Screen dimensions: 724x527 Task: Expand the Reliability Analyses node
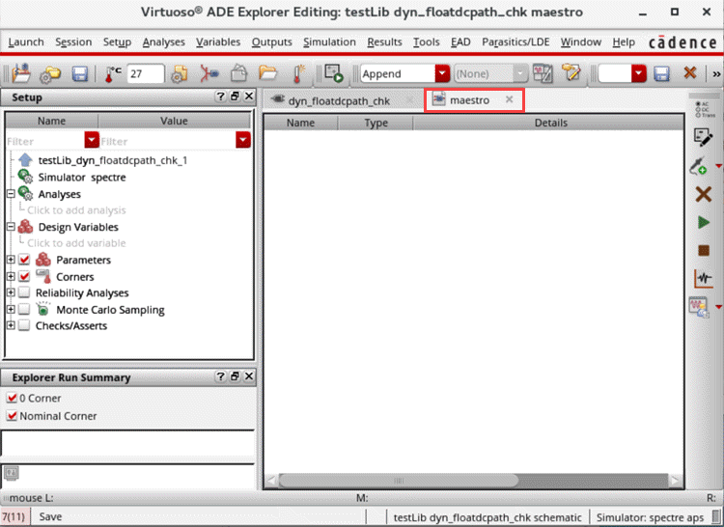[x=11, y=292]
